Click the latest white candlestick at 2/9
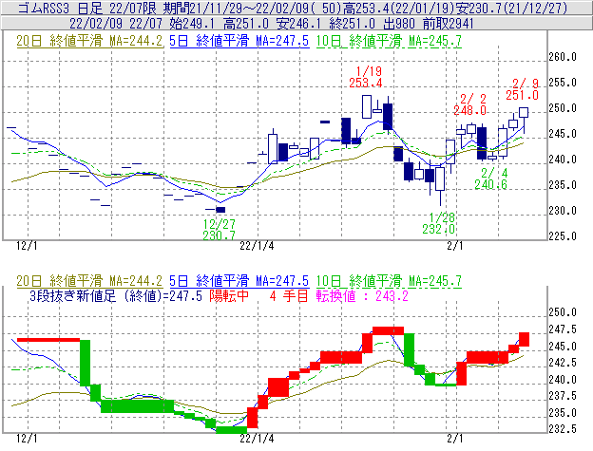The width and height of the screenshot is (593, 451). coord(524,113)
